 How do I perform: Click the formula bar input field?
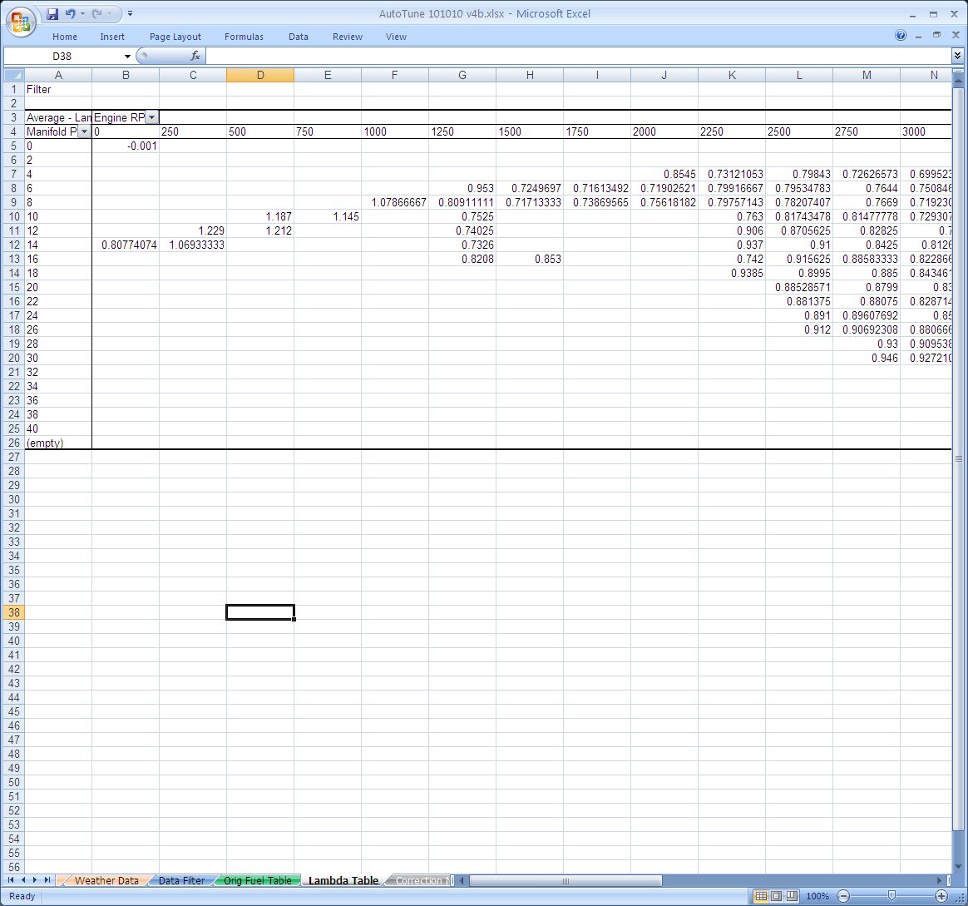coord(574,56)
